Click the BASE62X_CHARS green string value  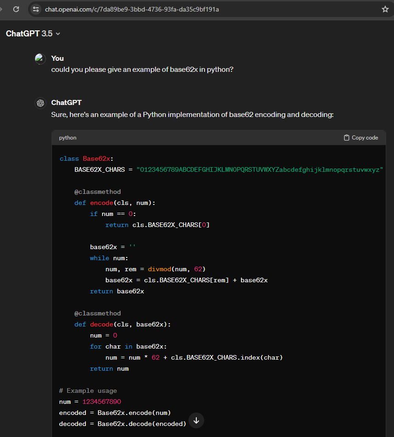coord(260,169)
